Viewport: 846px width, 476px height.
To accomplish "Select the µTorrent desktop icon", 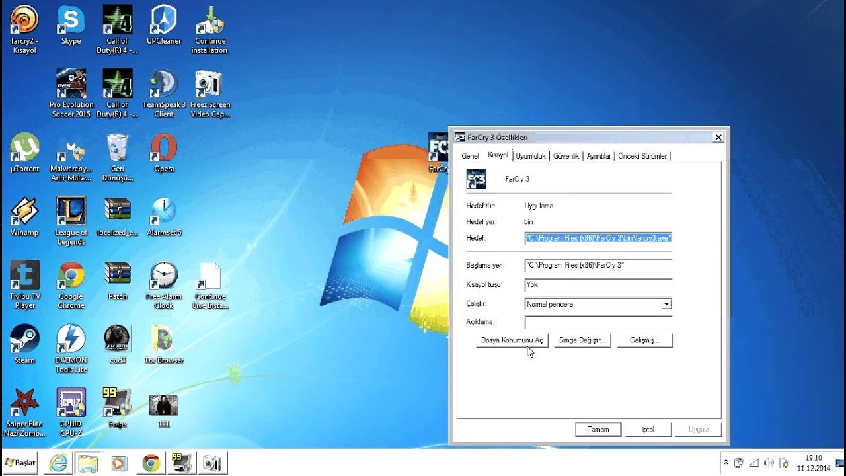I will pos(24,153).
